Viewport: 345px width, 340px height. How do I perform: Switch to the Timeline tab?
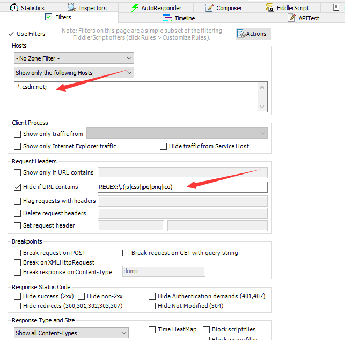pyautogui.click(x=180, y=18)
